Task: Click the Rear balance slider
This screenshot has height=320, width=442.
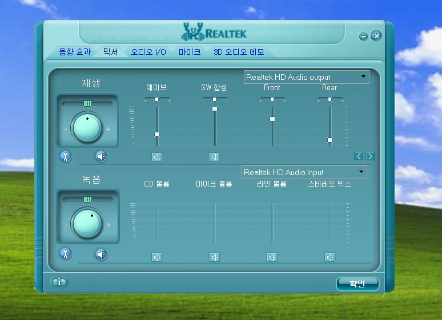Action: tap(330, 99)
